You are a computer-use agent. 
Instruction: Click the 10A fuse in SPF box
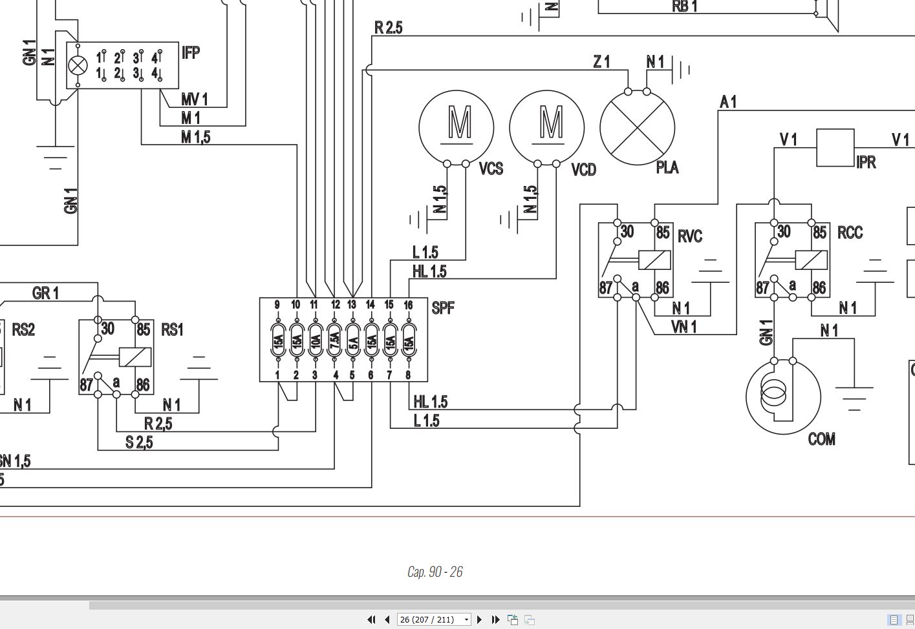[x=315, y=340]
